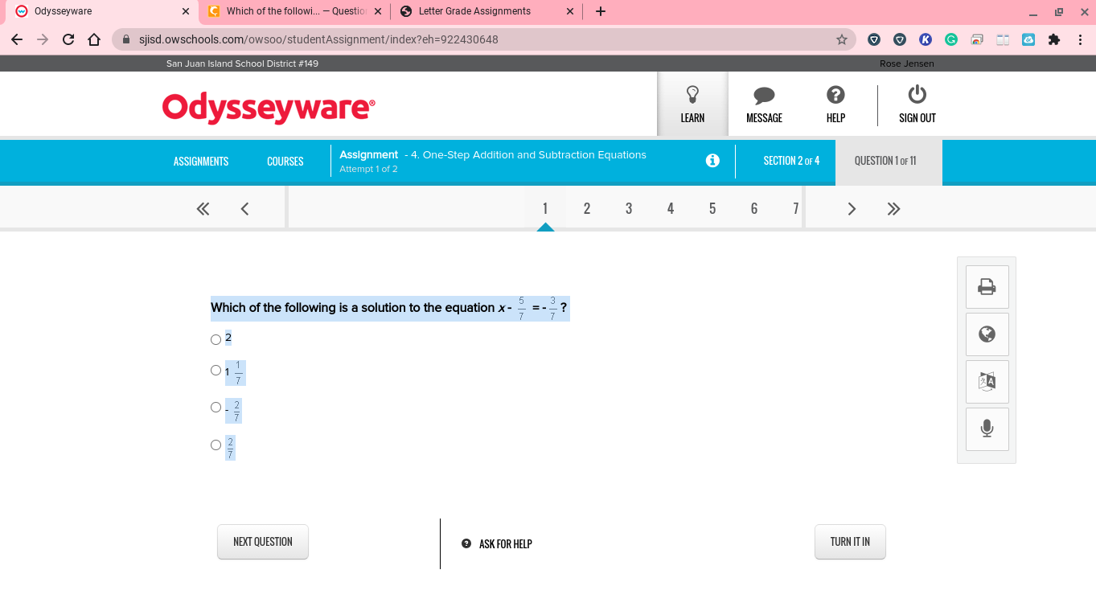Select the answer option 2
This screenshot has width=1096, height=615.
click(x=216, y=339)
